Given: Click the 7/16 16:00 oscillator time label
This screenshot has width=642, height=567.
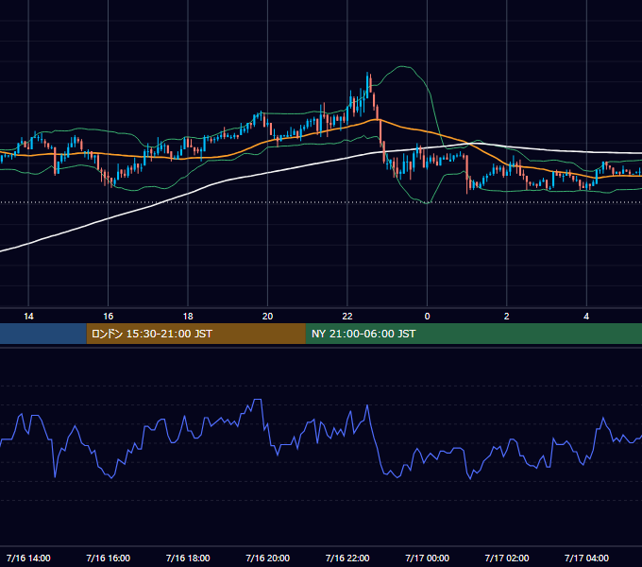Looking at the screenshot, I should coord(108,558).
